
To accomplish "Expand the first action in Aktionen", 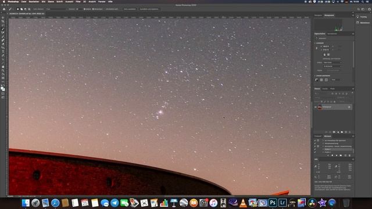I will pos(323,140).
